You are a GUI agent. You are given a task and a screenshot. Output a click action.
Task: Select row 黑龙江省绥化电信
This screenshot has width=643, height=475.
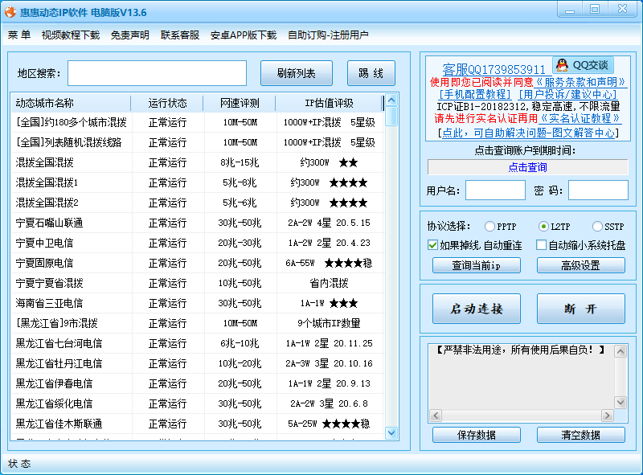pos(197,403)
